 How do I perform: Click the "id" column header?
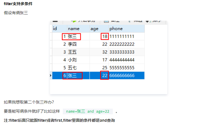tap(60, 29)
